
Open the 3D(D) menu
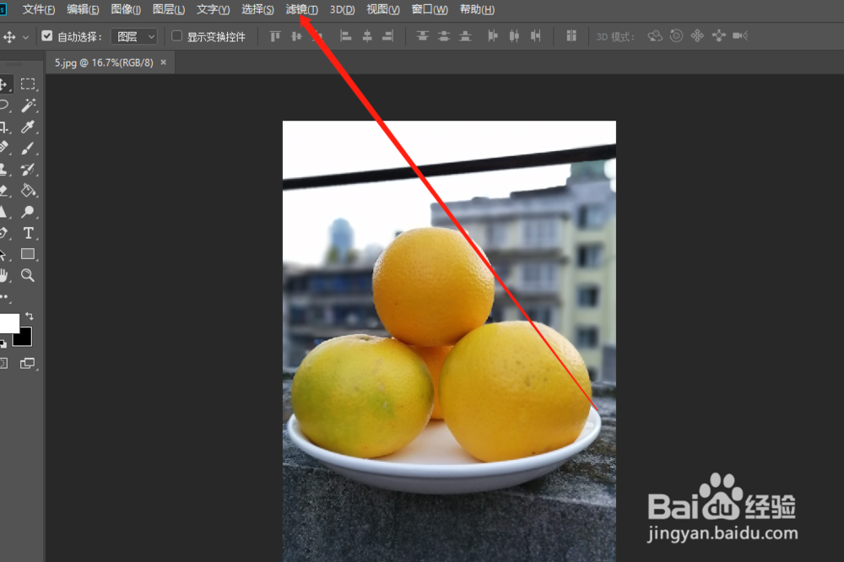[343, 9]
